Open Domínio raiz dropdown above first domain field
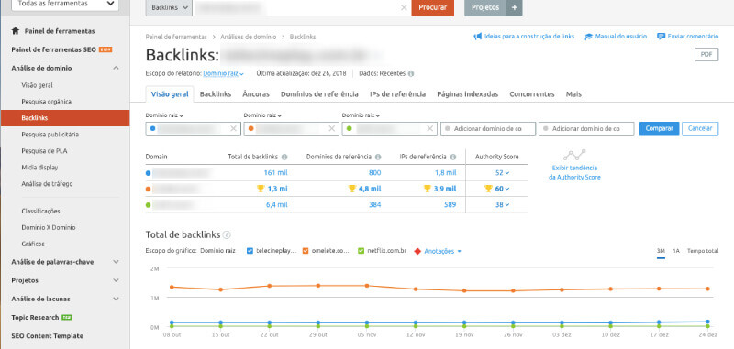Viewport: 734px width, 349px height. click(164, 115)
